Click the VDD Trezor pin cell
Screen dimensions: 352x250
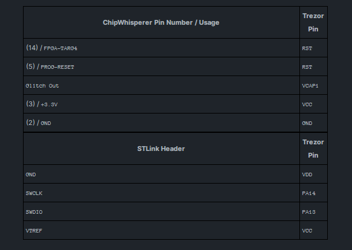click(x=313, y=175)
